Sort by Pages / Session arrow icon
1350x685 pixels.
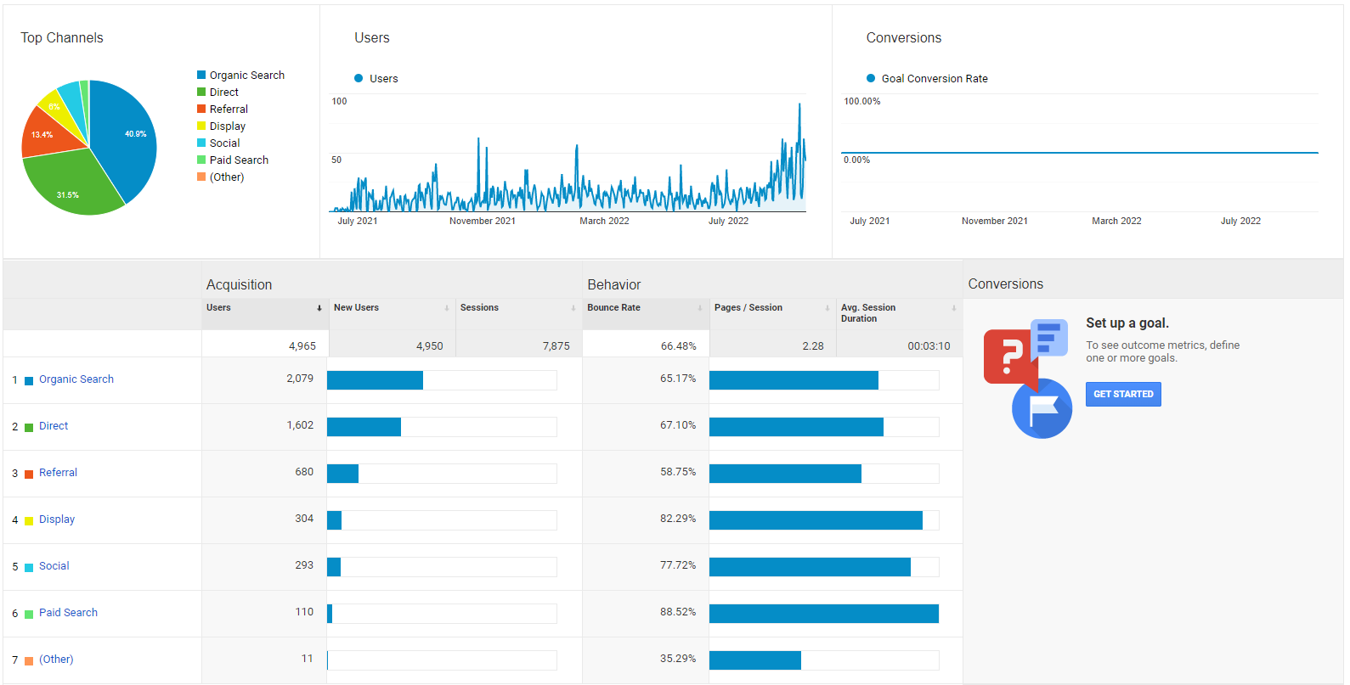(x=828, y=308)
